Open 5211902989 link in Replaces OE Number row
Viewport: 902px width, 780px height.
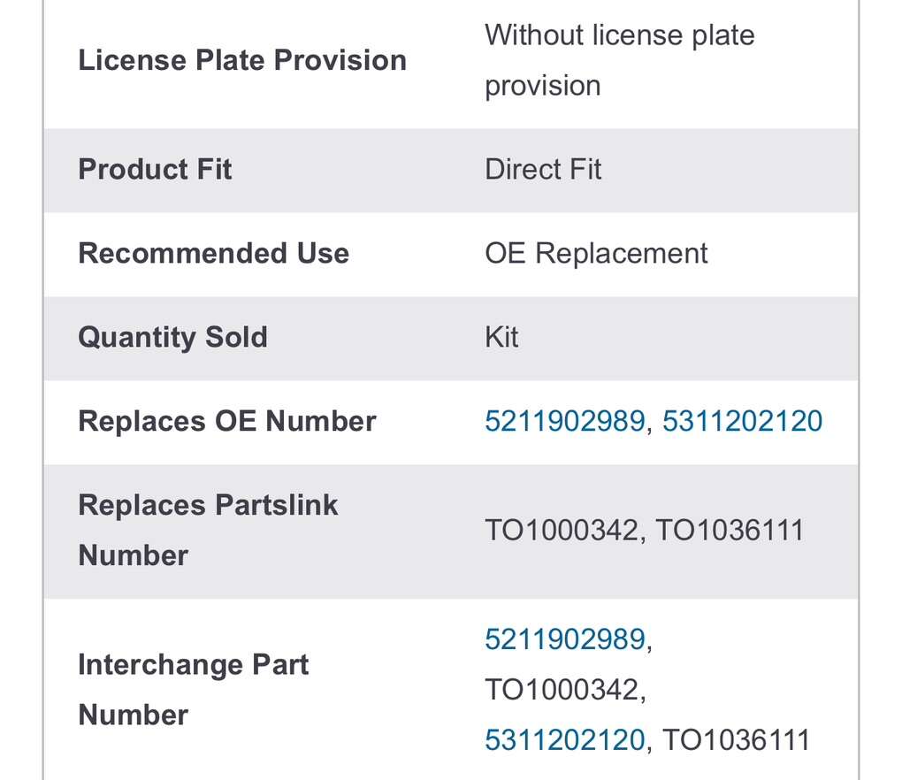(x=564, y=421)
